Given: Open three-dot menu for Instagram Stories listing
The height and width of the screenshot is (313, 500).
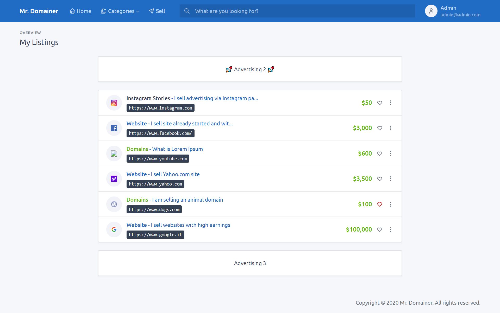Looking at the screenshot, I should tap(390, 103).
